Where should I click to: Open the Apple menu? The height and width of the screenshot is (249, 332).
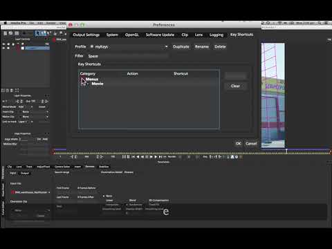point(5,23)
